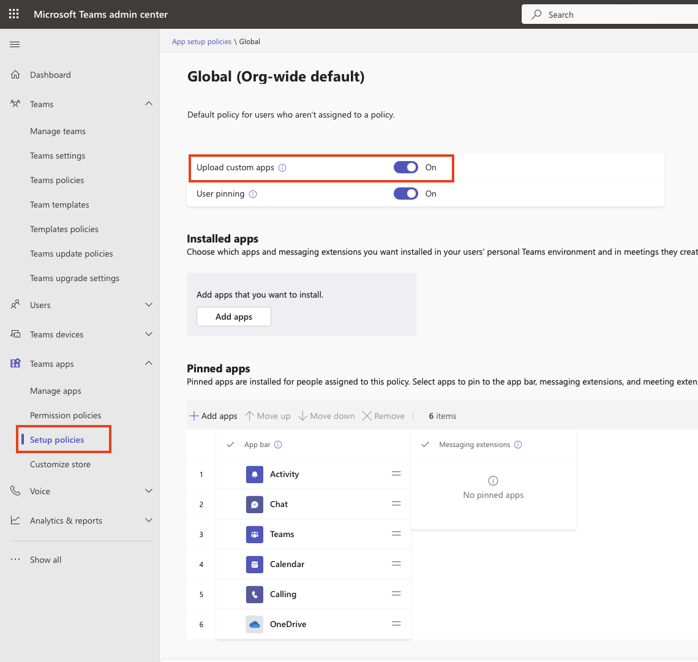Toggle the Messaging extensions column checkmark
The image size is (698, 662).
pyautogui.click(x=425, y=445)
